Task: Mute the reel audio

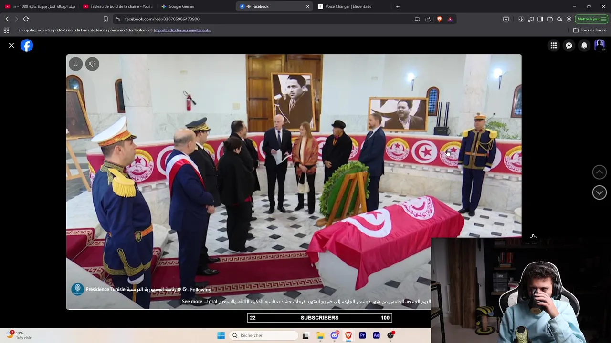Action: (x=92, y=64)
